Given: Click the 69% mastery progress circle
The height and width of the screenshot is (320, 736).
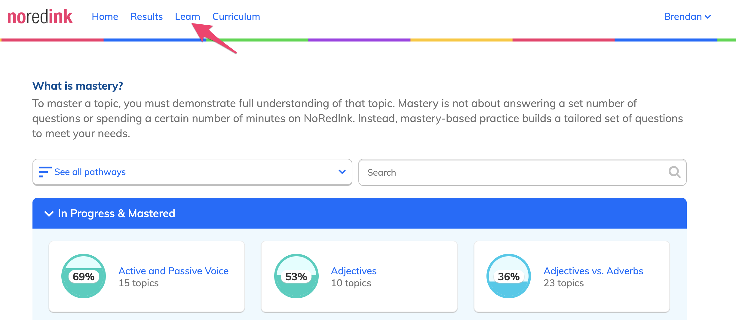Looking at the screenshot, I should pos(84,276).
